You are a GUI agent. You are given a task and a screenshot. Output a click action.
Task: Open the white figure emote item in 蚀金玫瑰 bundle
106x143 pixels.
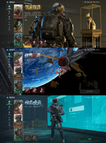tap(41, 42)
